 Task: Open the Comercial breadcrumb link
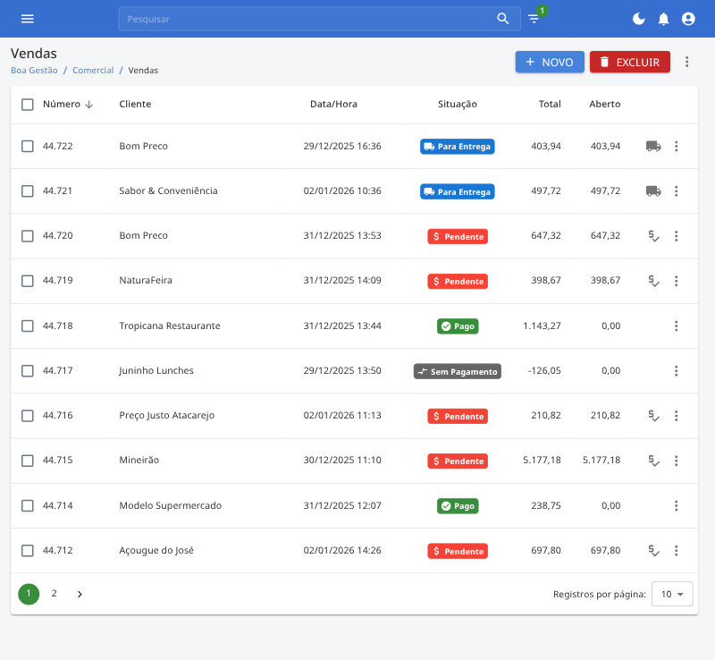93,71
